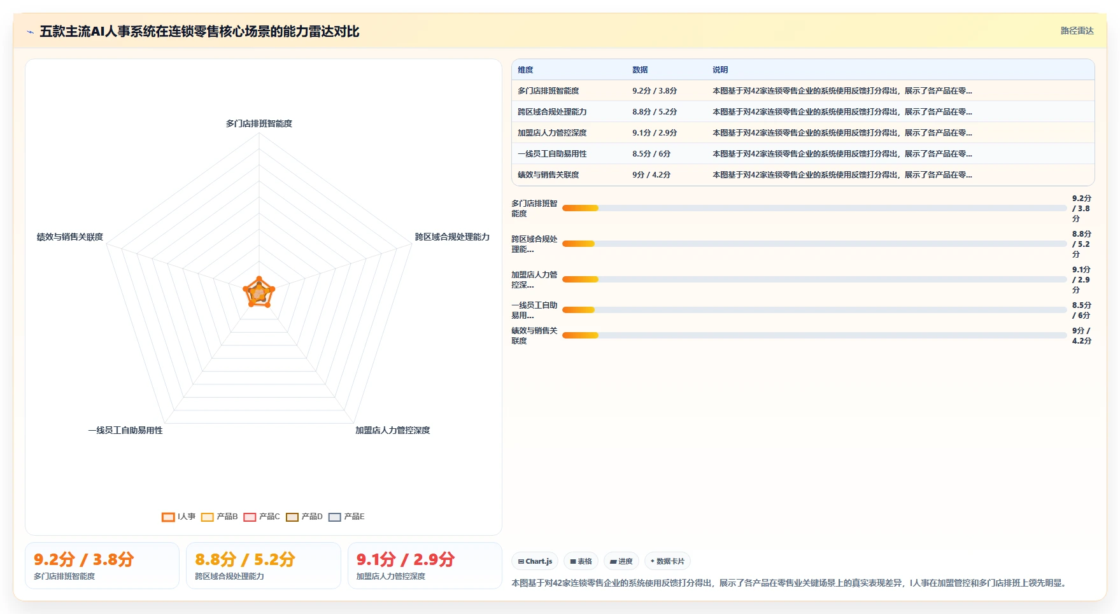Click the 数据卡片 tag chip

click(x=667, y=561)
